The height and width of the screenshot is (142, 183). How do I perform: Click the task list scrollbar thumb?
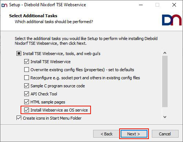pos(165,81)
